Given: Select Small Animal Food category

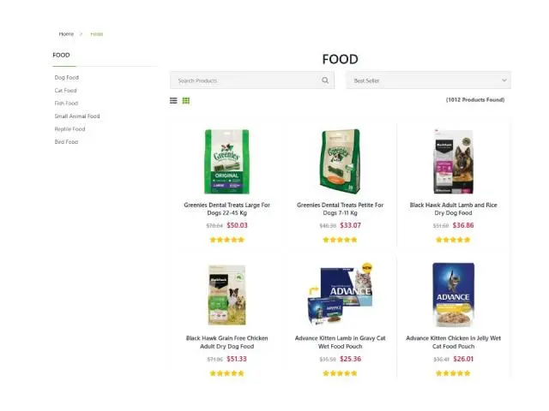Looking at the screenshot, I should click(x=77, y=116).
